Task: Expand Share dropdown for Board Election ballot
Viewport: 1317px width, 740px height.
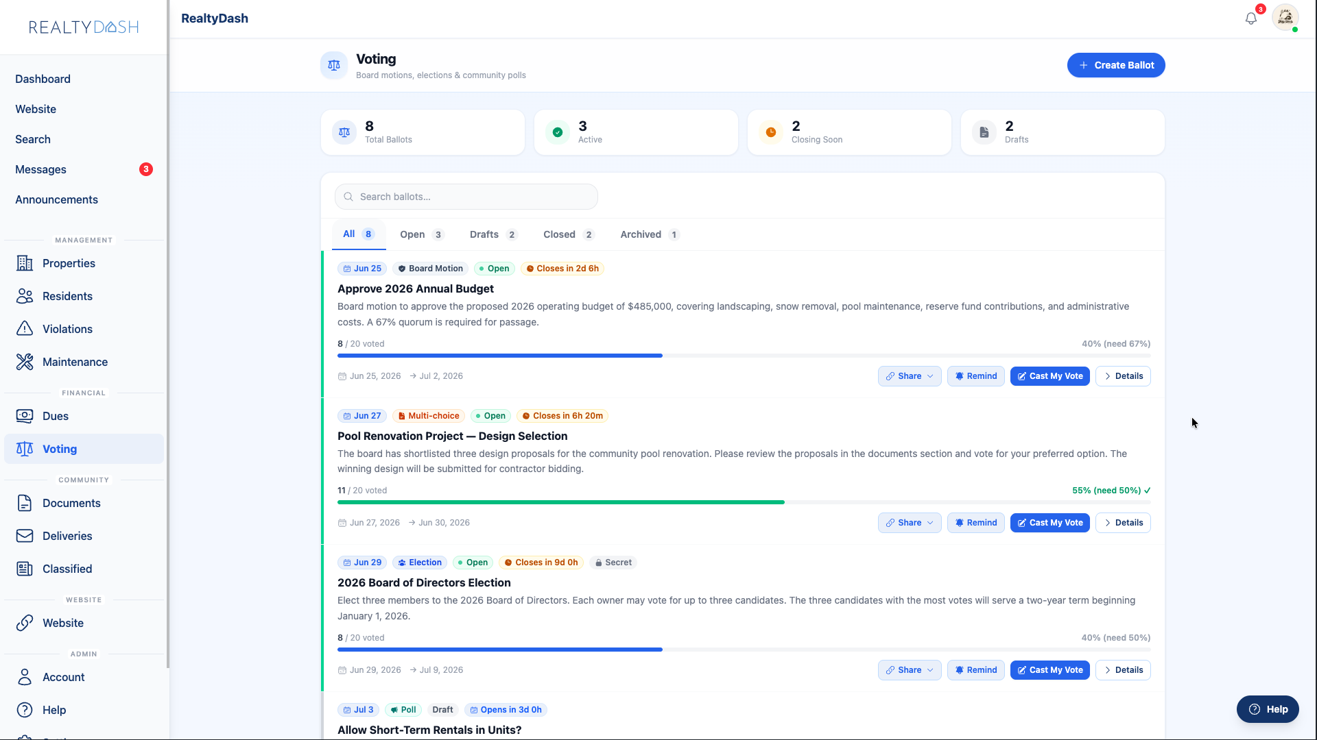Action: 910,670
